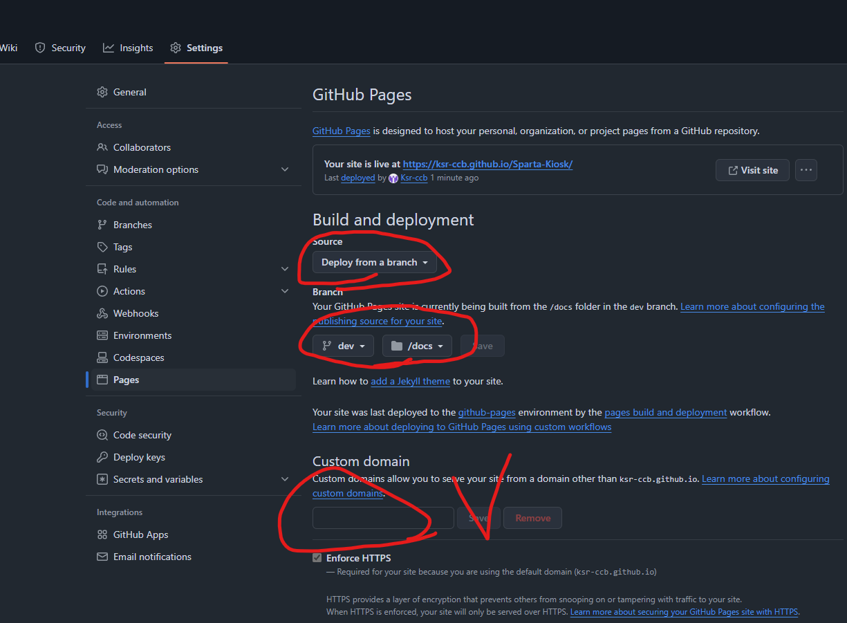This screenshot has width=847, height=623.
Task: Open the dev branch selector dropdown
Action: (344, 346)
